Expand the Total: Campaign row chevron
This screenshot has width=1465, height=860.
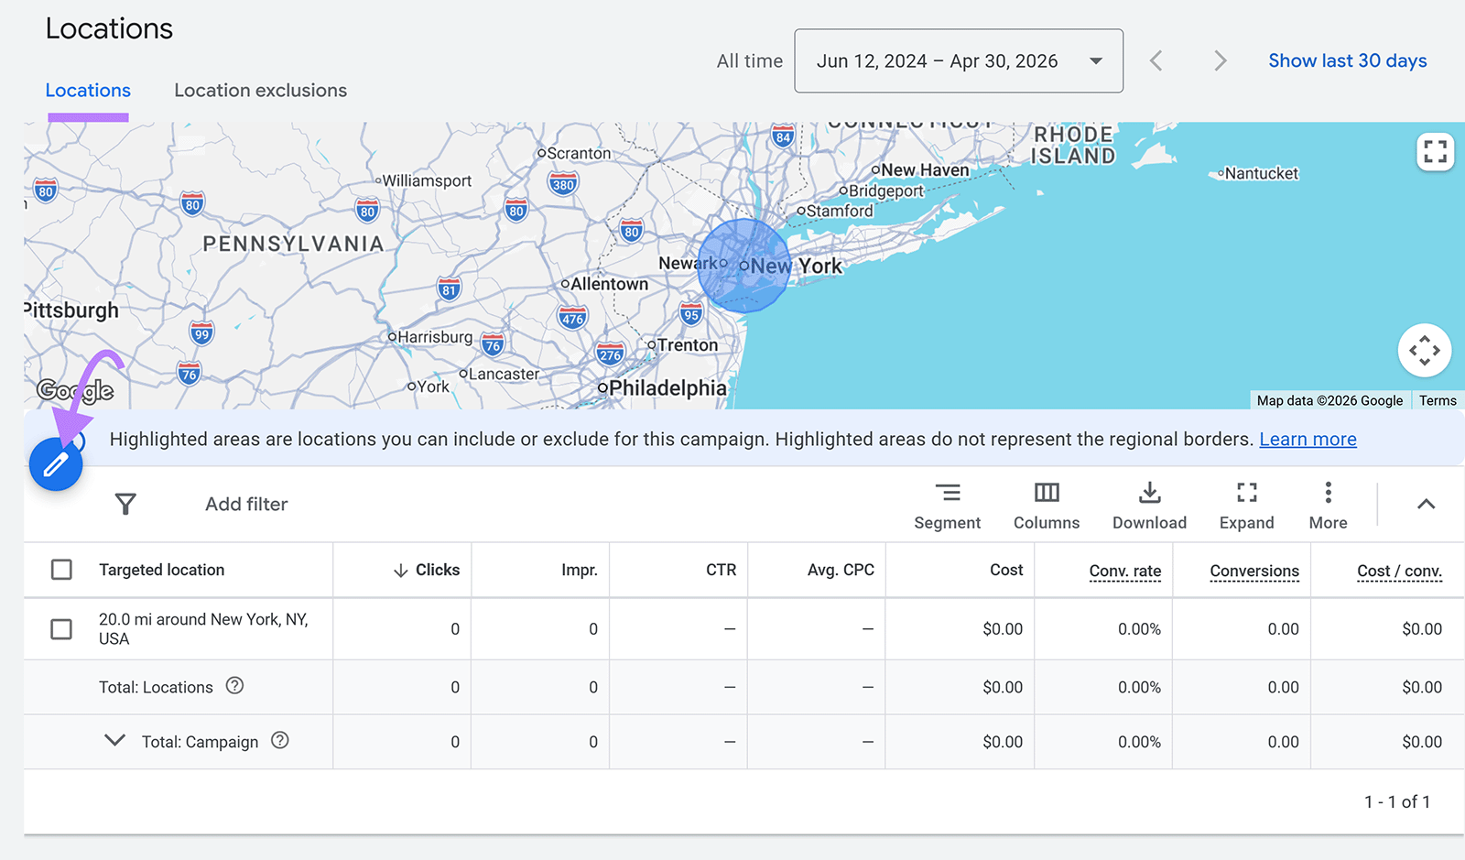click(x=114, y=740)
